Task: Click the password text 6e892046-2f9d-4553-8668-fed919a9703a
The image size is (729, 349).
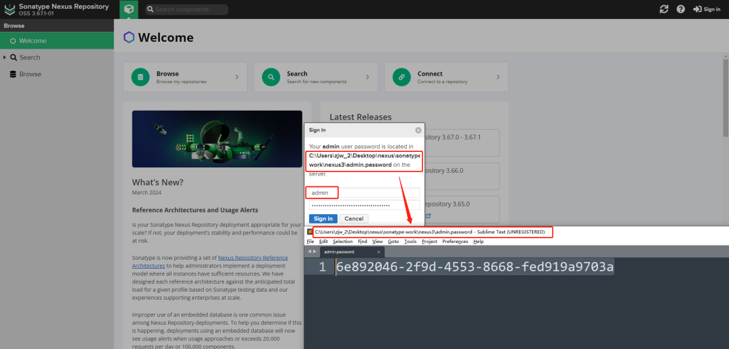Action: pyautogui.click(x=475, y=267)
